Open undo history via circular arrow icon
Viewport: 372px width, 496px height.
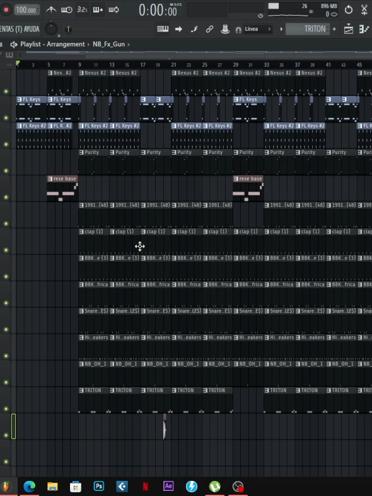(349, 10)
